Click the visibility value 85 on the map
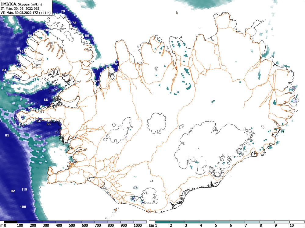This screenshot has width=305, height=228. 7,135
